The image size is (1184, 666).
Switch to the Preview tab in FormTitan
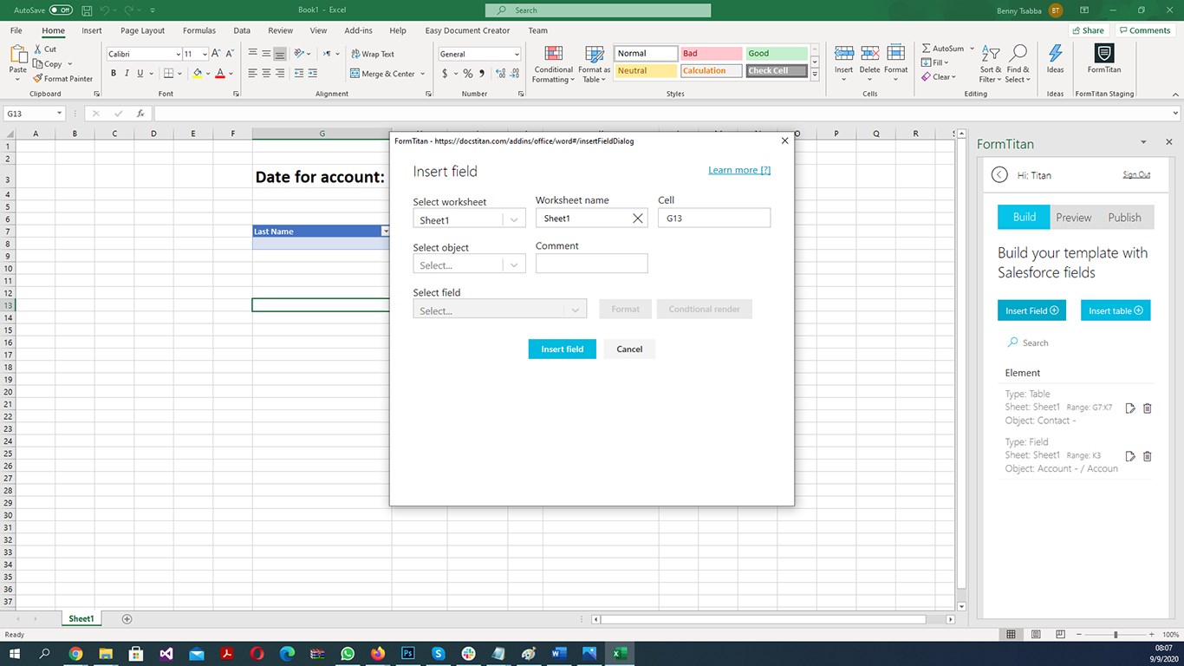pyautogui.click(x=1073, y=218)
